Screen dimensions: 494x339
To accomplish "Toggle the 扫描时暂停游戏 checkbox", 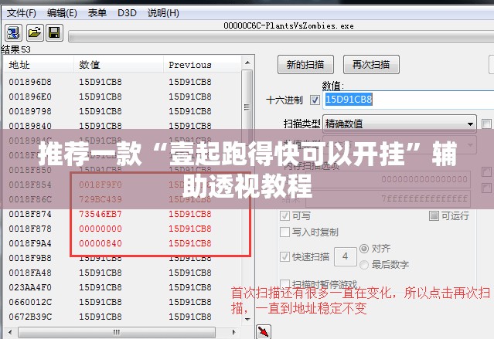I will pyautogui.click(x=284, y=283).
